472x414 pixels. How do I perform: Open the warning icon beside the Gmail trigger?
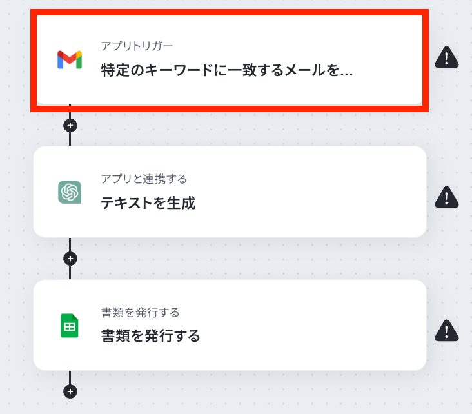coord(446,57)
